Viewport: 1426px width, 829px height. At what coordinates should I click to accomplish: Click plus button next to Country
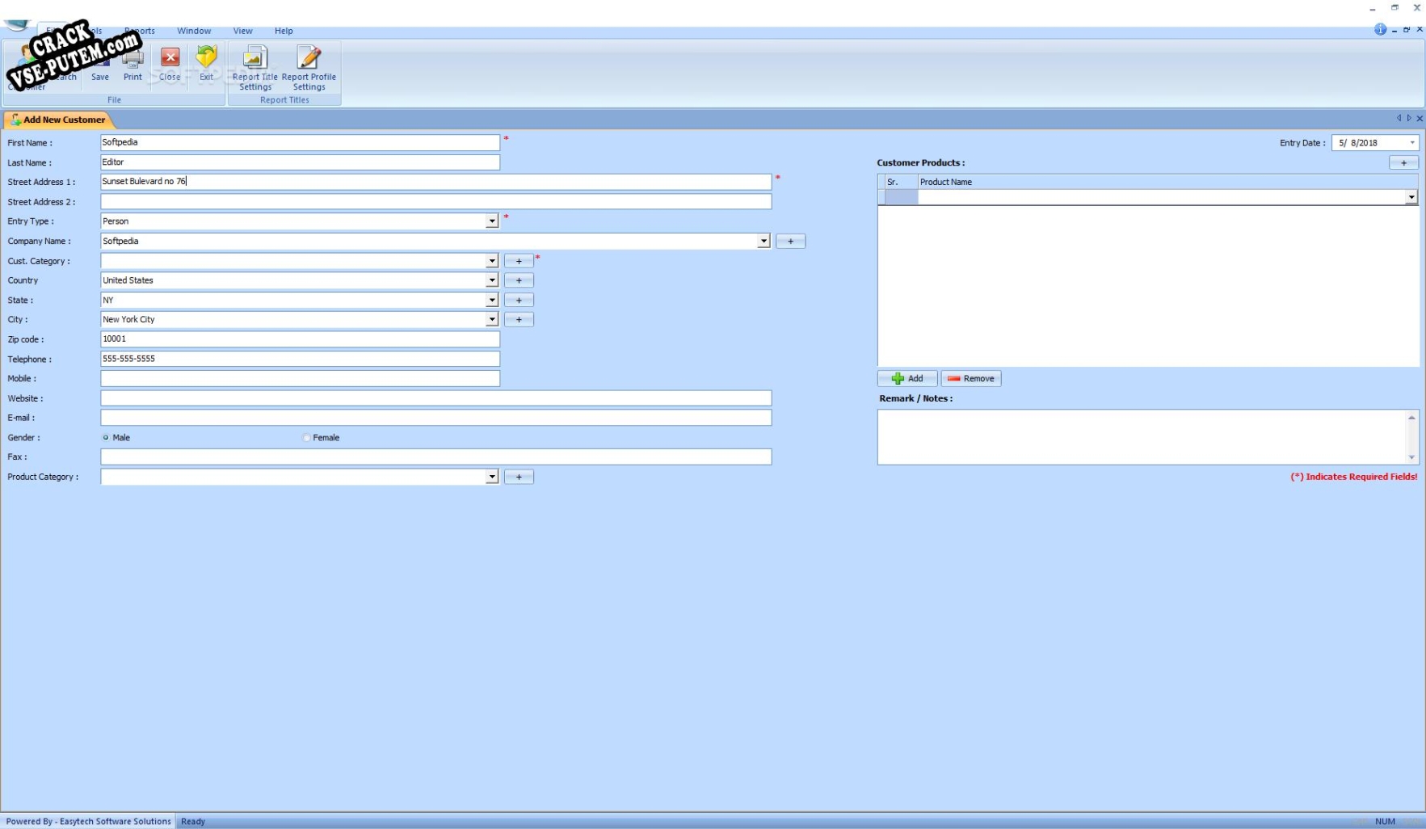coord(519,280)
